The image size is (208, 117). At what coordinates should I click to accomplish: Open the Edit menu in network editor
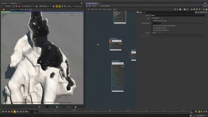click(92, 9)
